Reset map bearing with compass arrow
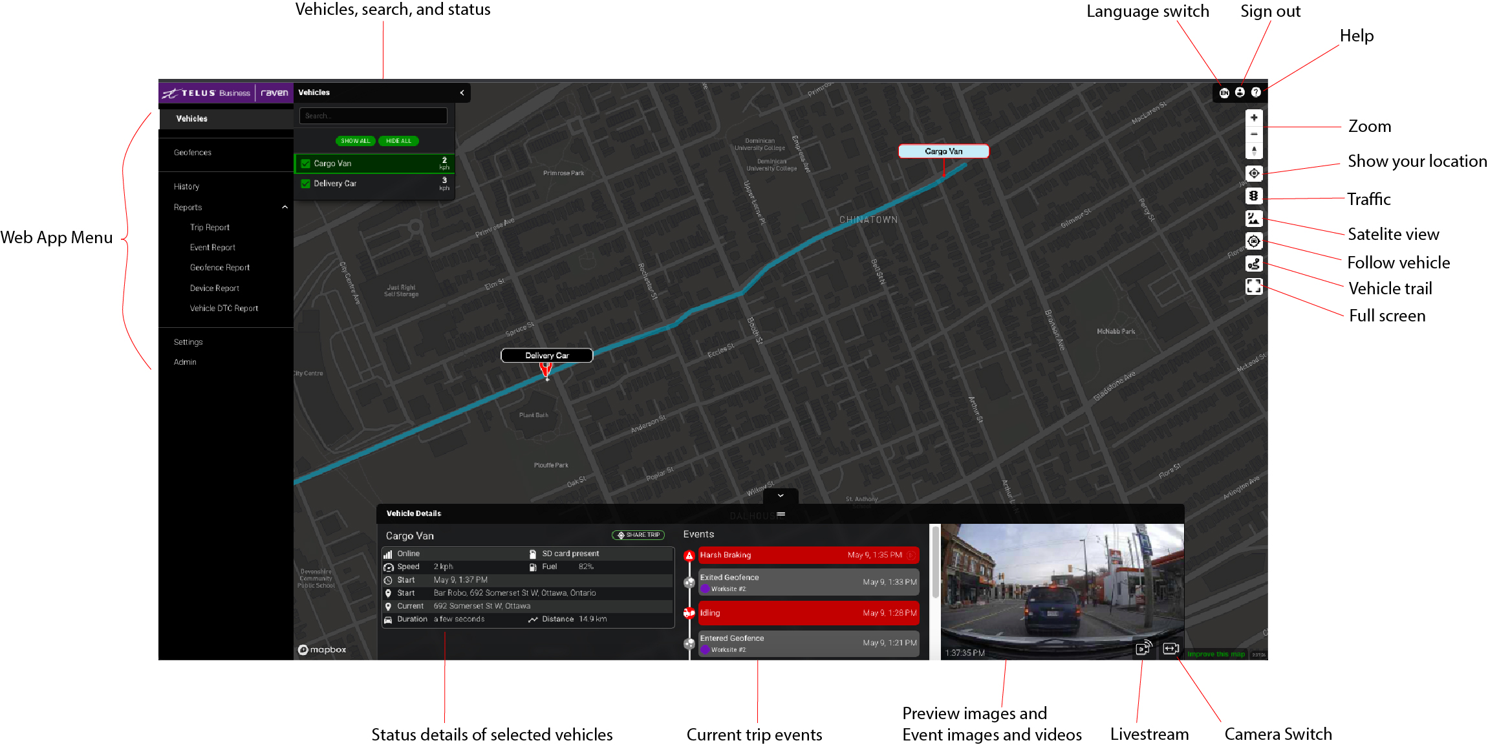Image resolution: width=1488 pixels, height=745 pixels. coord(1254,151)
